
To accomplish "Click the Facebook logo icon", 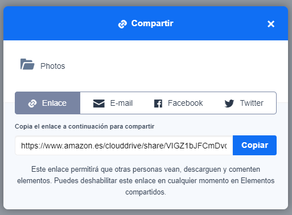I will [x=158, y=104].
